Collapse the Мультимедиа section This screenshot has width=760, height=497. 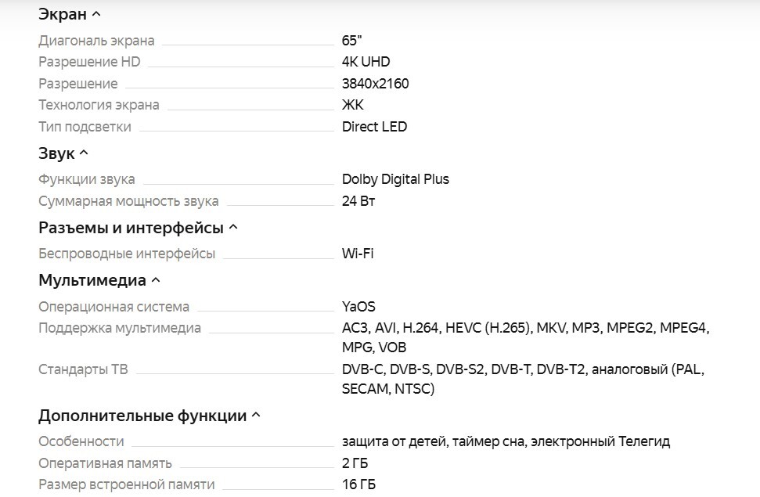point(155,280)
